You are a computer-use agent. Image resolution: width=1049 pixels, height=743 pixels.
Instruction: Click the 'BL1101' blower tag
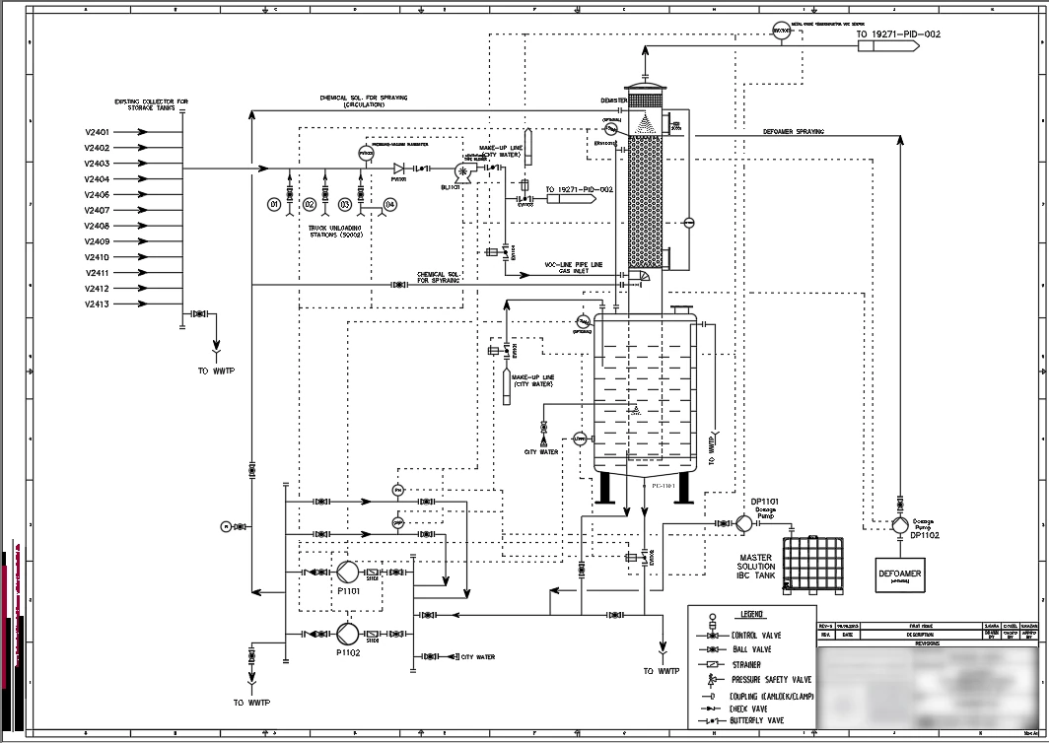[450, 188]
